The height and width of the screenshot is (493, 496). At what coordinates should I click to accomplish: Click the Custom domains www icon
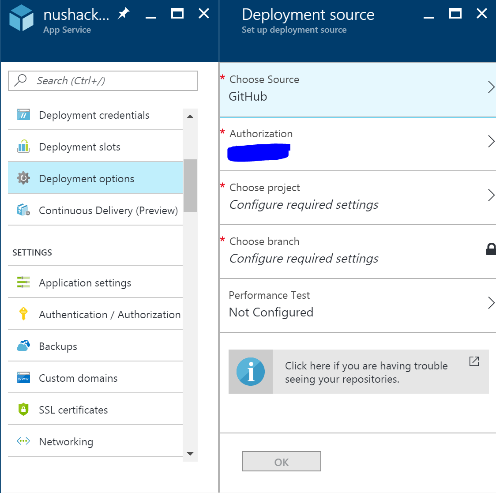click(x=23, y=377)
